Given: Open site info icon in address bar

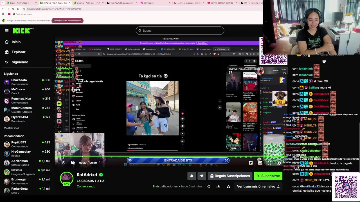Looking at the screenshot, I should [24, 9].
